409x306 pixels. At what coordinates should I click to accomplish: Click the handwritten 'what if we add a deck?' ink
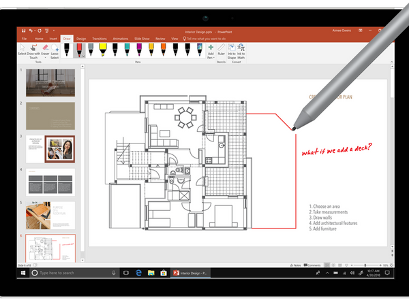tap(337, 150)
